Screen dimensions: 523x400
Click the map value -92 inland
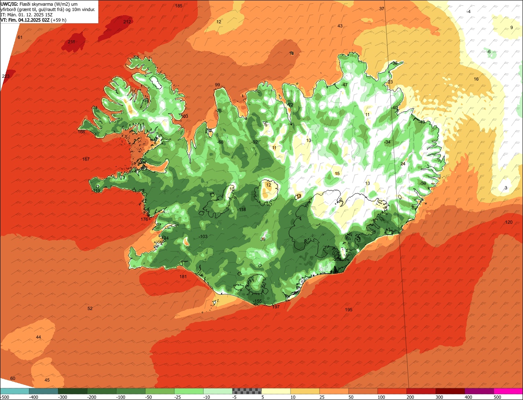(255, 142)
